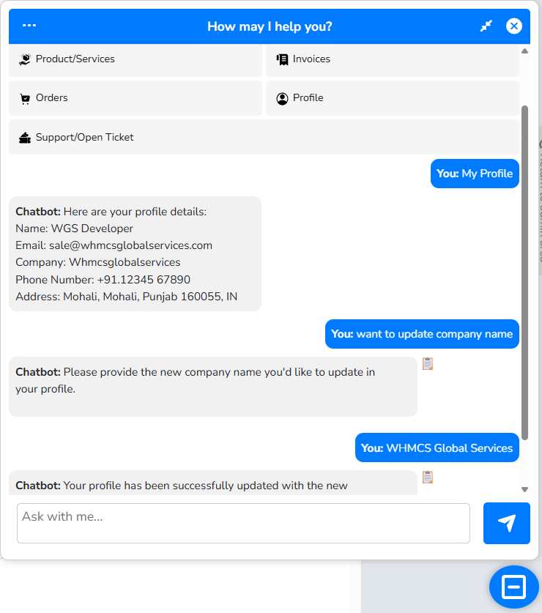
Task: Click the chat scrollbar thumb
Action: point(524,271)
